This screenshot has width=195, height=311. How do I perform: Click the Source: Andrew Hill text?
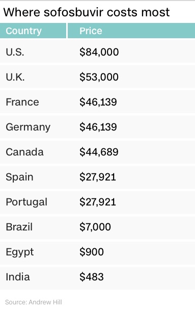tap(34, 302)
